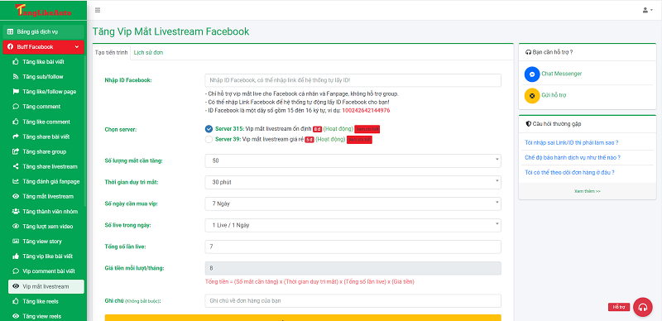Click share nodes icon beside Tăng share livestream
662x321 pixels.
(x=16, y=166)
